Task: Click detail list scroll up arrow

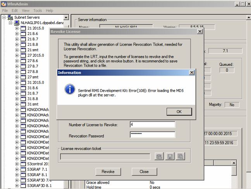Action: click(234, 163)
